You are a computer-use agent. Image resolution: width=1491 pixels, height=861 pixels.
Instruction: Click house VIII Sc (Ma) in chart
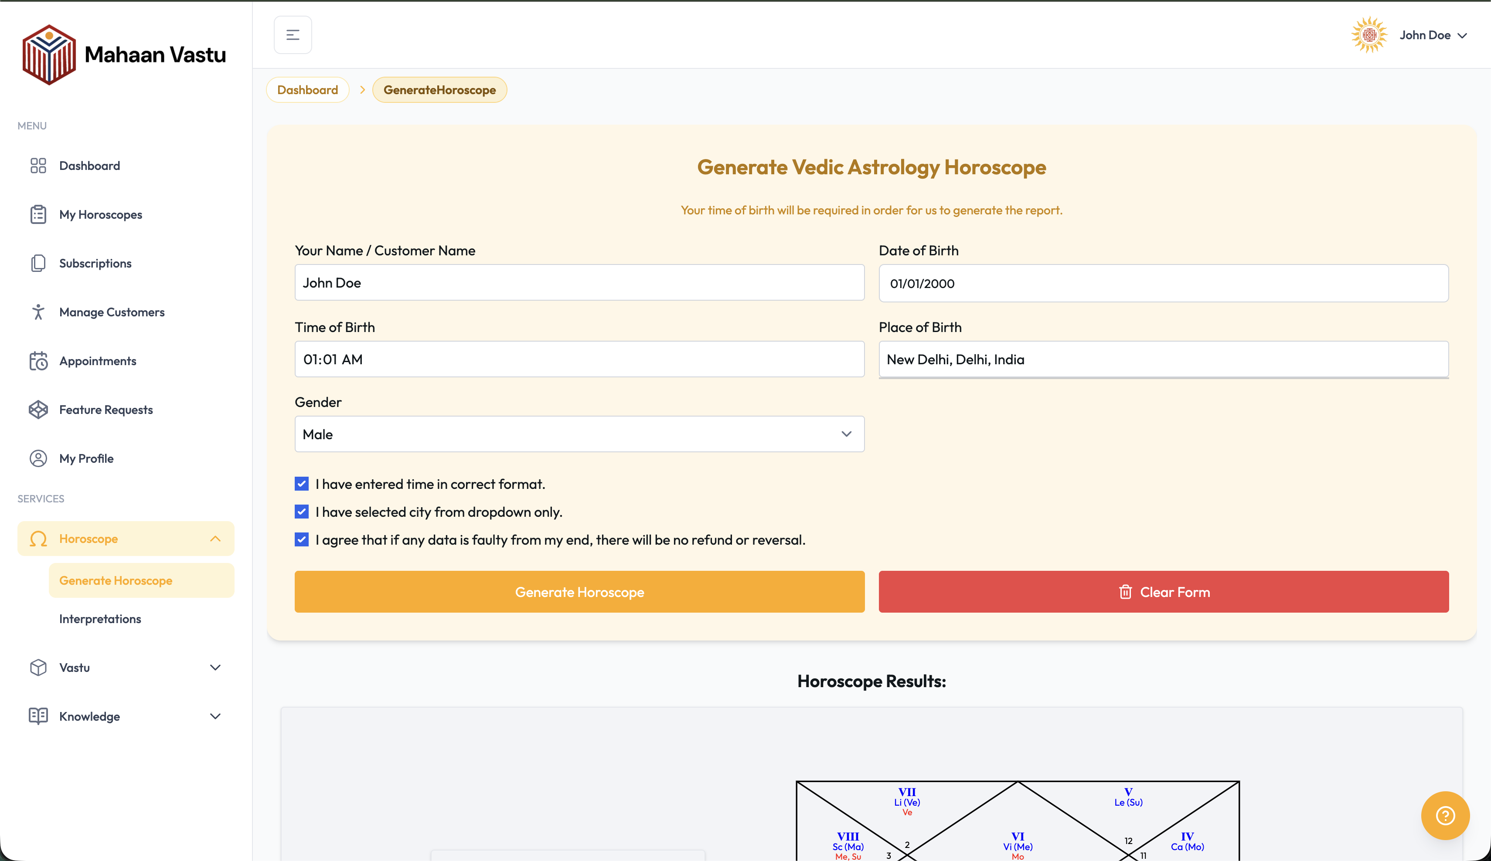click(848, 846)
